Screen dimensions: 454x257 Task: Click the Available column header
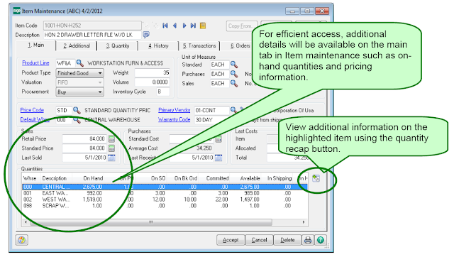click(250, 178)
